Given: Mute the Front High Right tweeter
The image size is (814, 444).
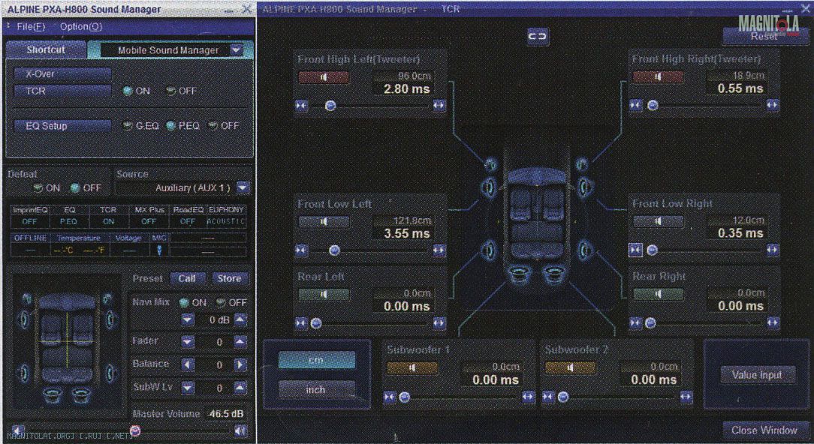Looking at the screenshot, I should click(x=659, y=77).
